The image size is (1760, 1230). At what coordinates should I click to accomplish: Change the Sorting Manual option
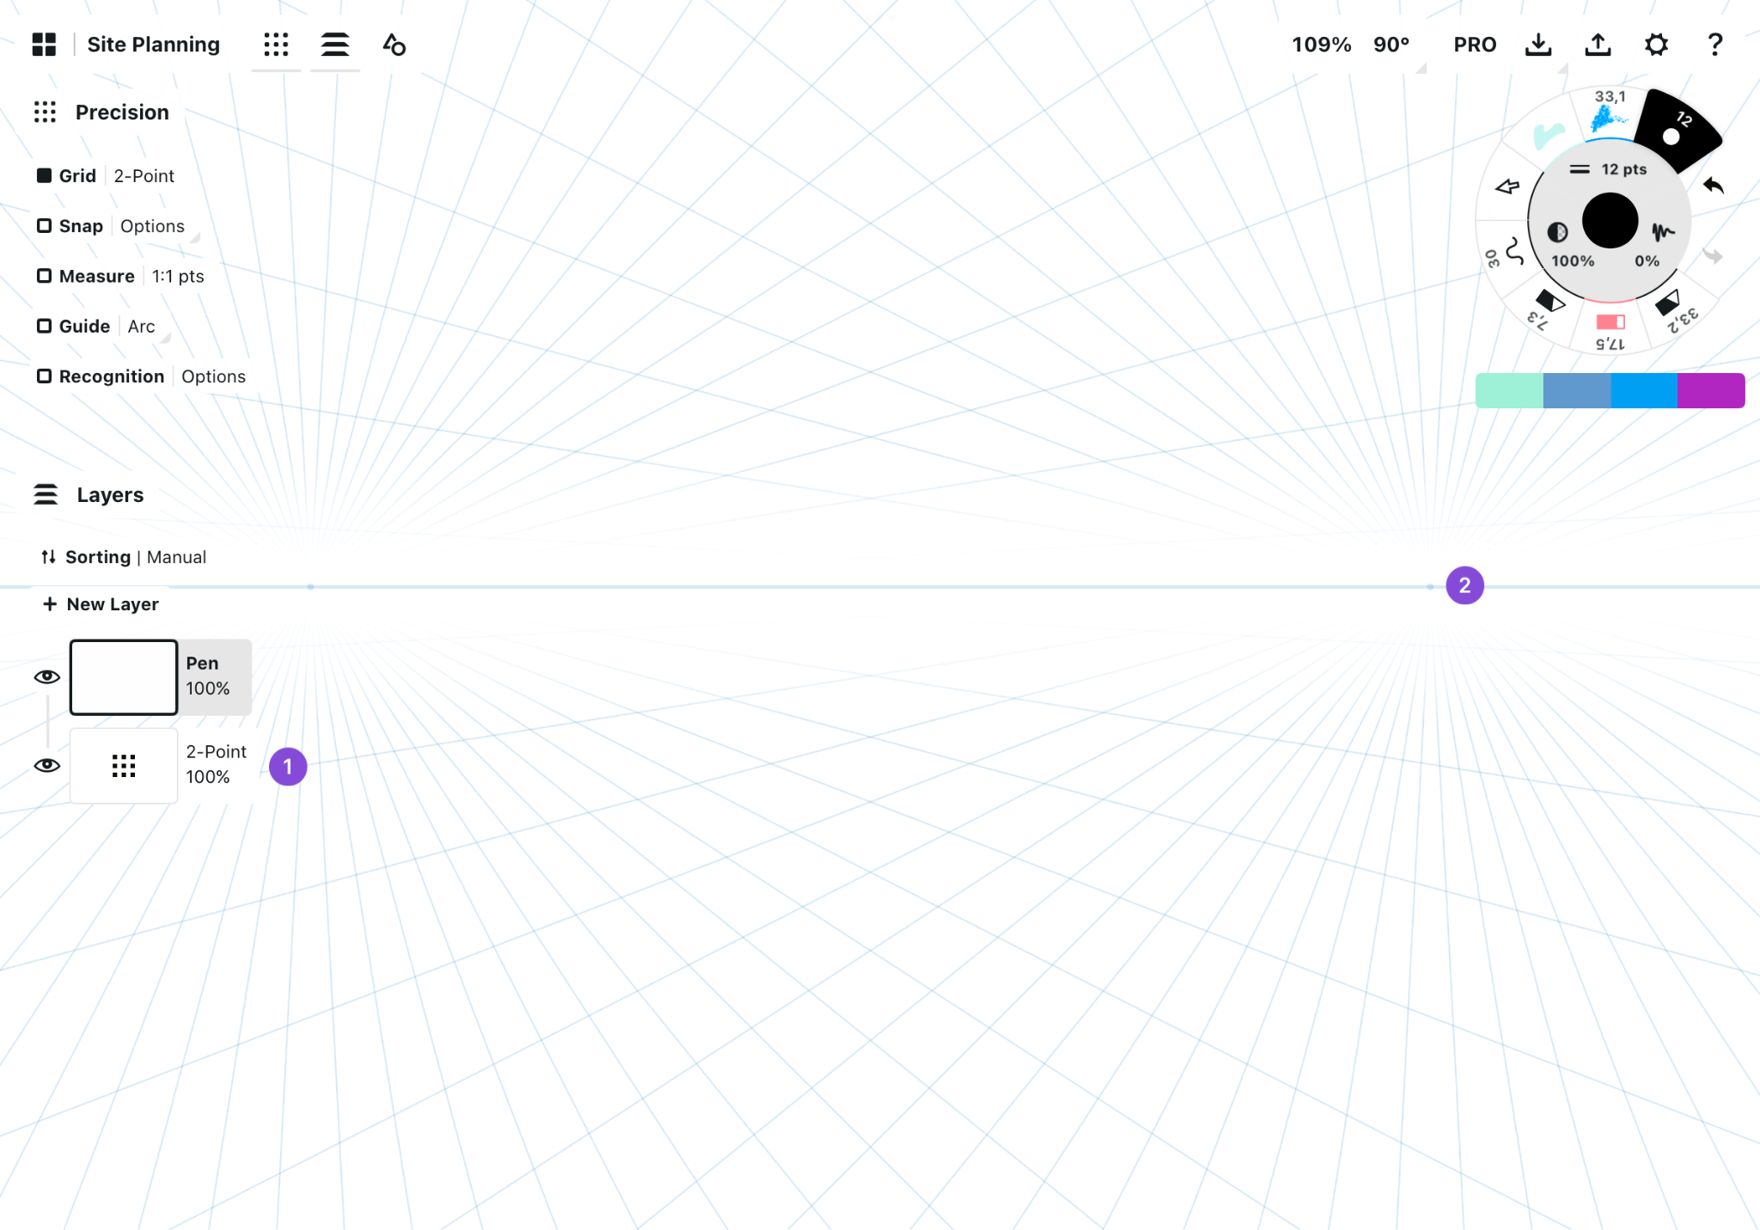pyautogui.click(x=124, y=557)
